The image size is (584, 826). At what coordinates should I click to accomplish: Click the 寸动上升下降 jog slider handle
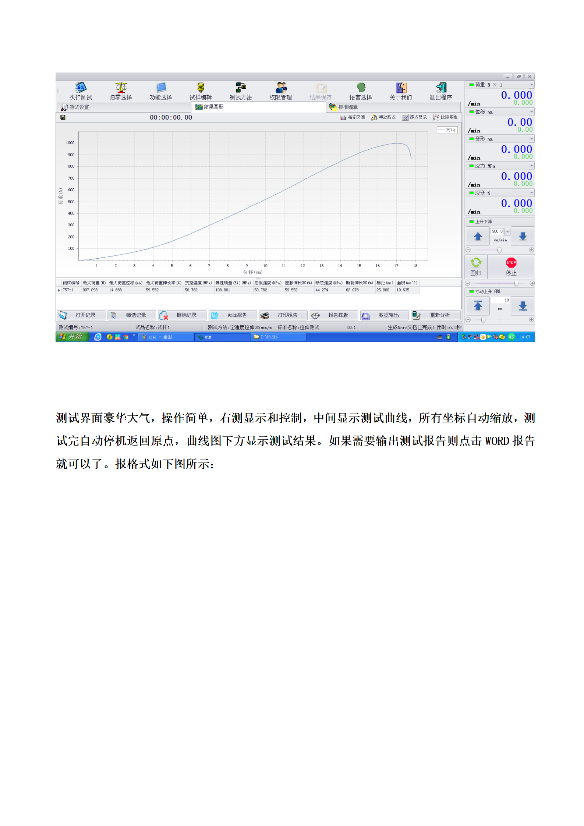click(x=483, y=320)
